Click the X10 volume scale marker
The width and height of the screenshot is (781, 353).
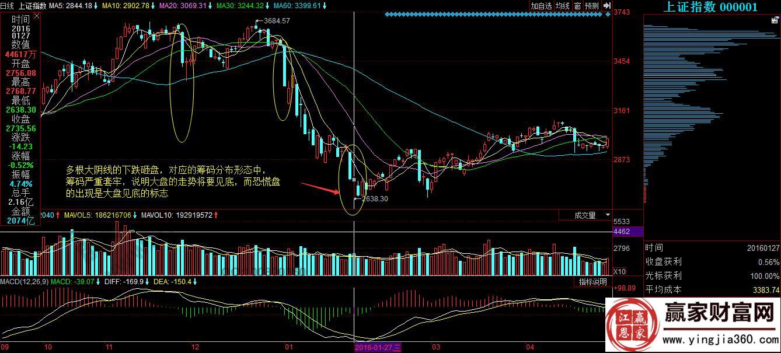[x=619, y=271]
